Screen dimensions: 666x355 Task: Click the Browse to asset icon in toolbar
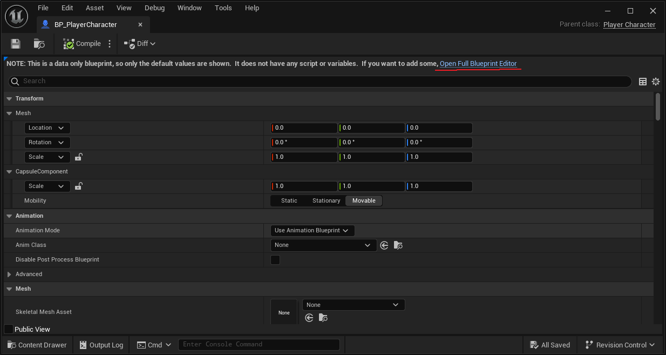[39, 44]
